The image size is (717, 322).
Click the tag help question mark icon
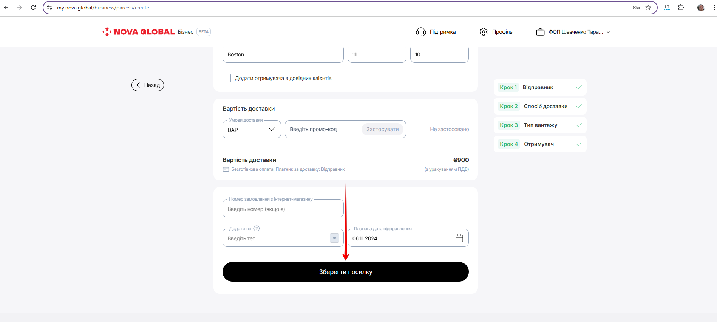coord(257,228)
